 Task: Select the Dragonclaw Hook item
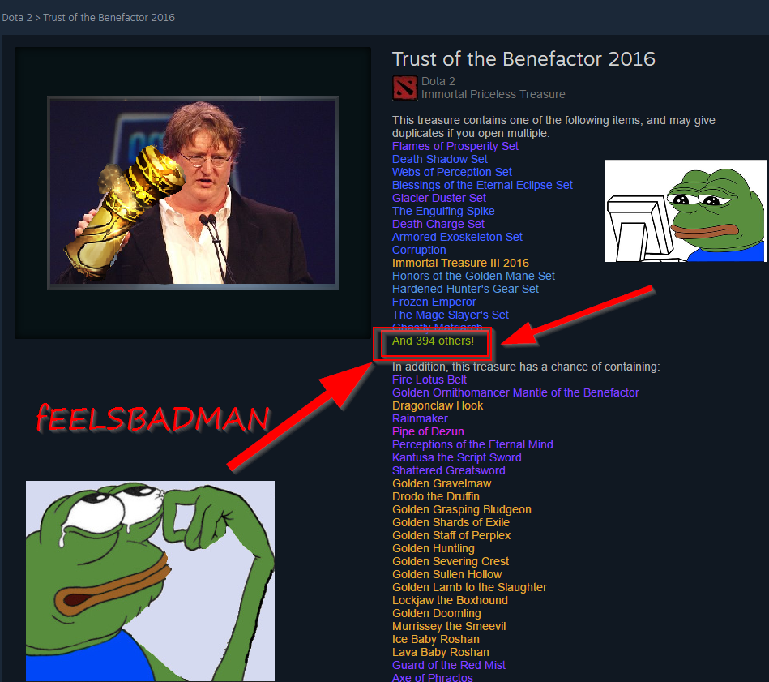pyautogui.click(x=438, y=405)
